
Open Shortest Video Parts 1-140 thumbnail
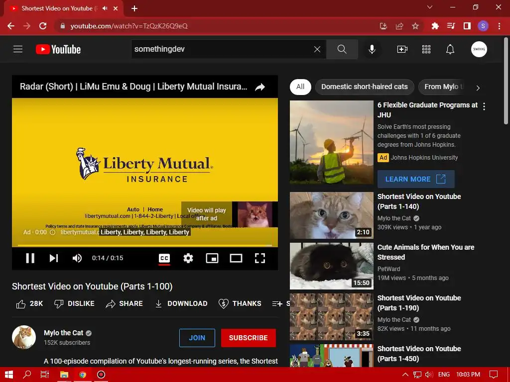[x=331, y=215]
